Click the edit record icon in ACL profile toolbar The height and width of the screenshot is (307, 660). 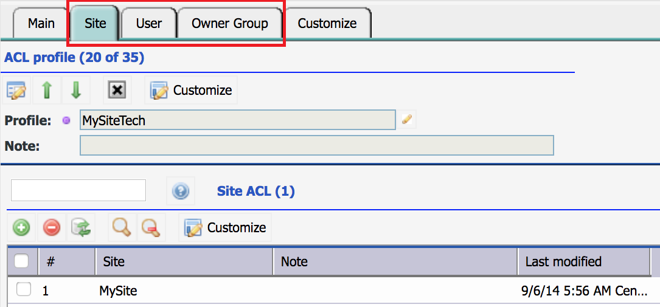tap(16, 90)
